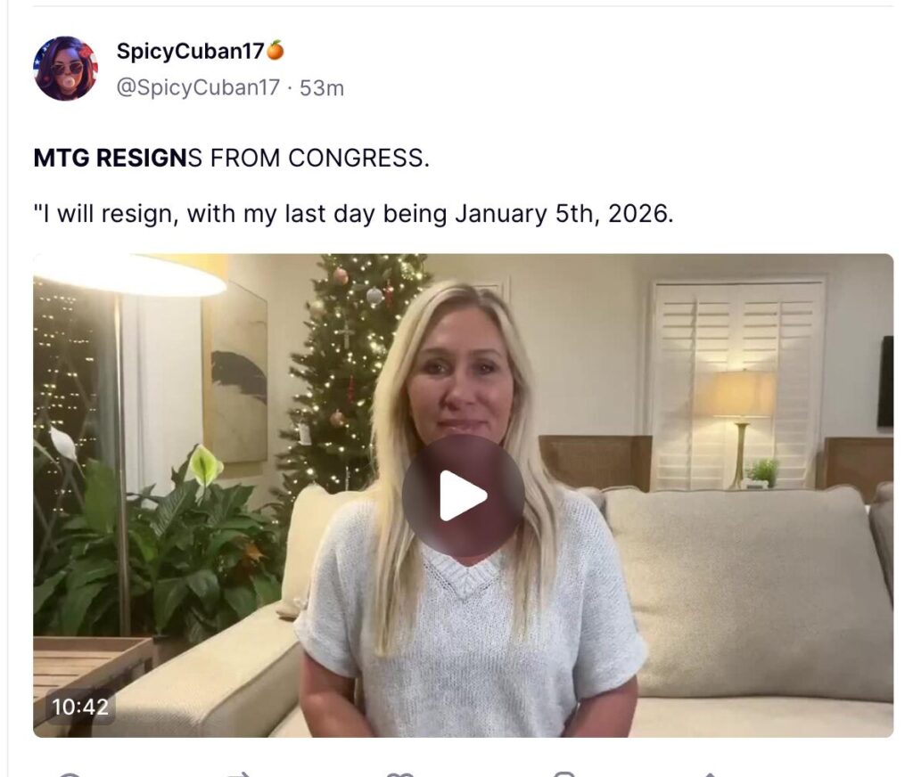The image size is (913, 777).
Task: Open the @SpicyCuban17 handle link
Action: click(198, 88)
